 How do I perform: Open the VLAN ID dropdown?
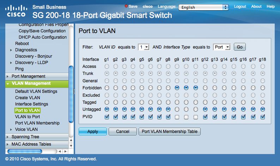tap(144, 47)
